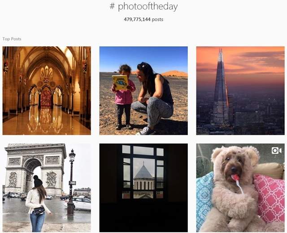The image size is (287, 233).
Task: Open the dark window view photo
Action: (x=143, y=188)
